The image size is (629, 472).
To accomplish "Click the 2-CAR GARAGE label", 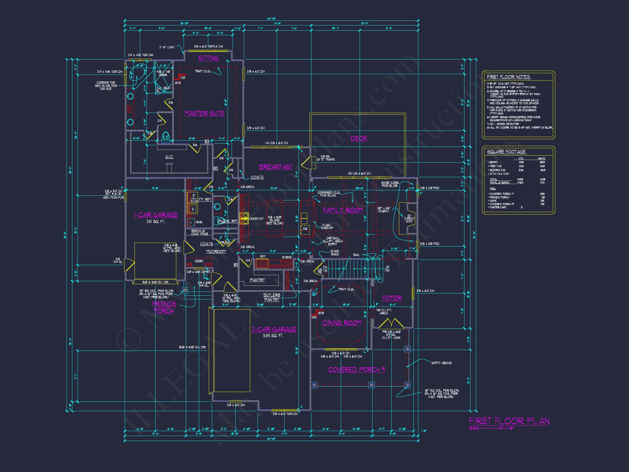I will tap(274, 329).
